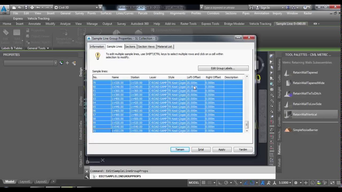Image resolution: width=342 pixels, height=192 pixels.
Task: Click the Edit Group Labels button
Action: pos(223,68)
